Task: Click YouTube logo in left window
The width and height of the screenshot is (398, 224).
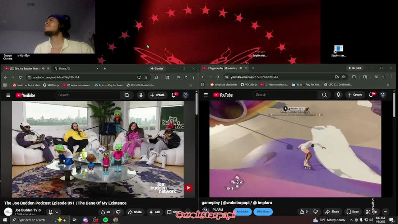Action: tap(25, 95)
